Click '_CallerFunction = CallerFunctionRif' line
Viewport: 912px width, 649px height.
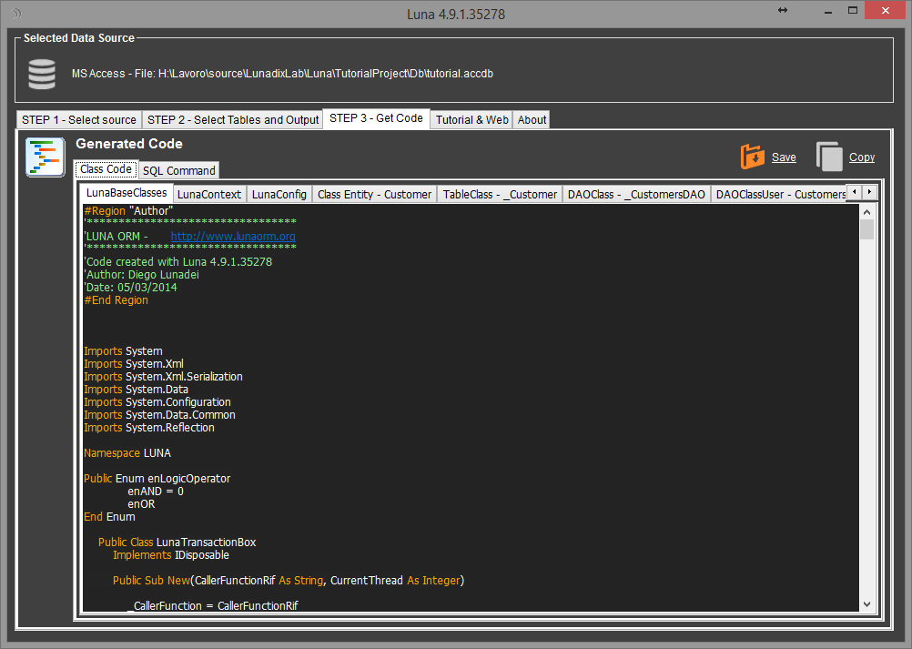pos(213,606)
